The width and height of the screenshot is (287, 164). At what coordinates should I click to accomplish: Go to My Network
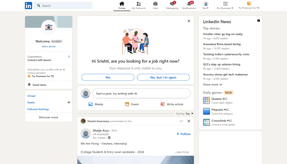(x=139, y=5)
